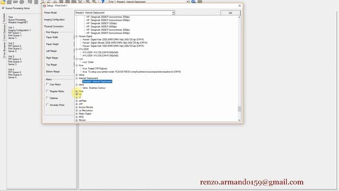This screenshot has width=339, height=191.
Task: Toggle the Queue Processing Active checkbox
Action: click(3, 8)
